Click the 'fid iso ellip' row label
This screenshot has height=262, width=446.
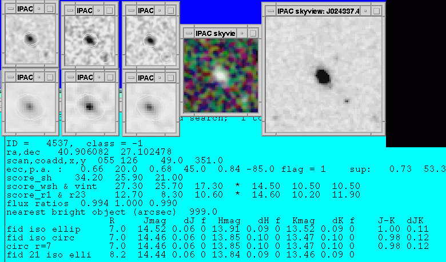43,229
